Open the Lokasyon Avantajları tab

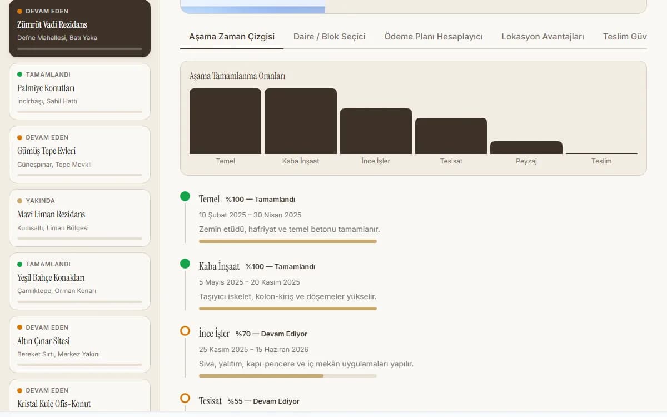[543, 37]
